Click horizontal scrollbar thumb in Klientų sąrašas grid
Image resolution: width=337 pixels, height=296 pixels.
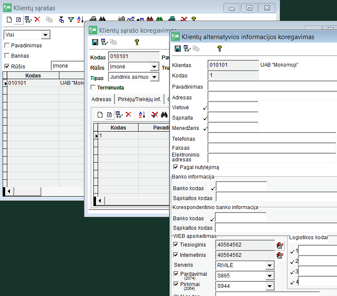[x=27, y=191]
